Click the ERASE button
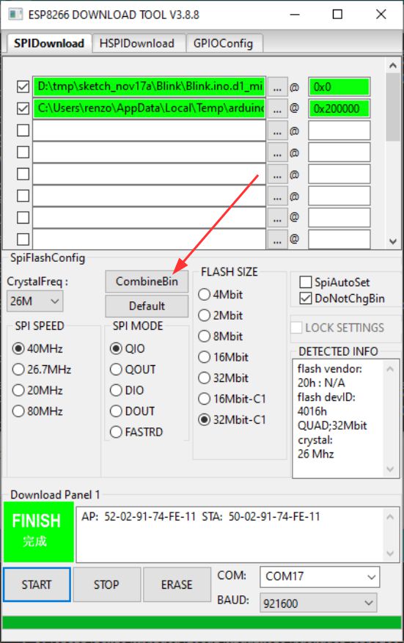 pyautogui.click(x=177, y=584)
